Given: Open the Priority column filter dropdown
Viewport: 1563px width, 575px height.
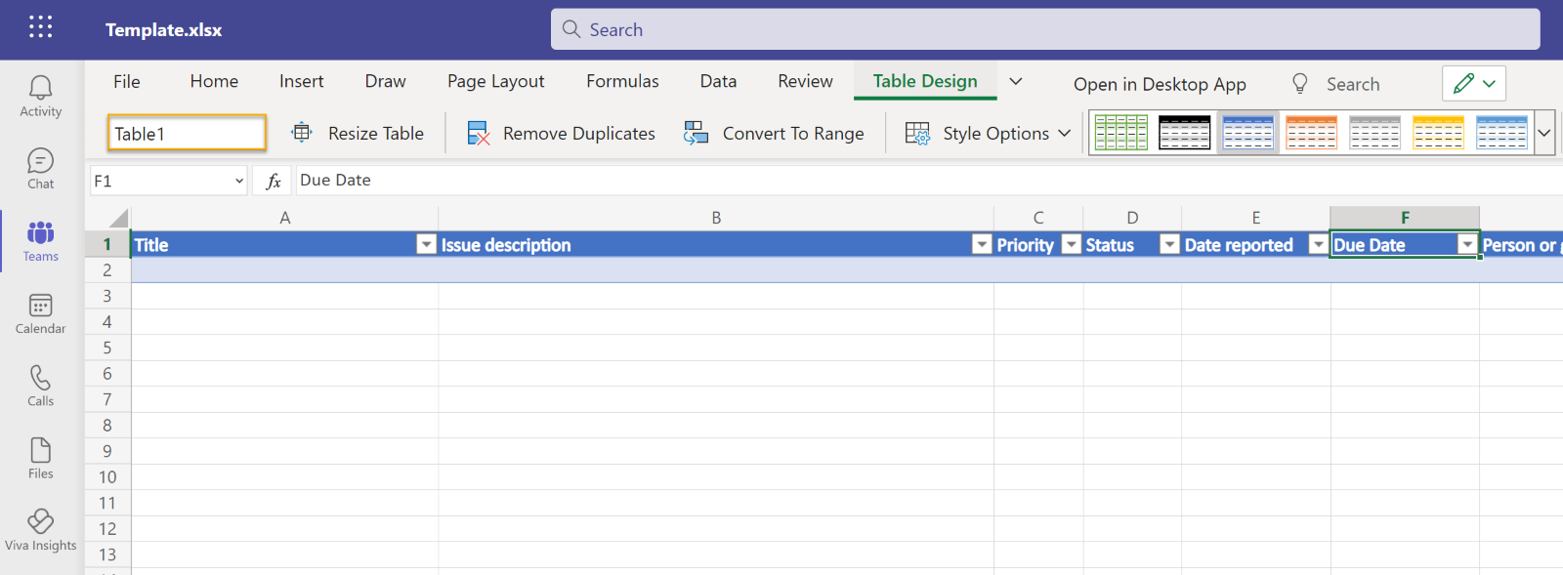Looking at the screenshot, I should pos(1072,245).
